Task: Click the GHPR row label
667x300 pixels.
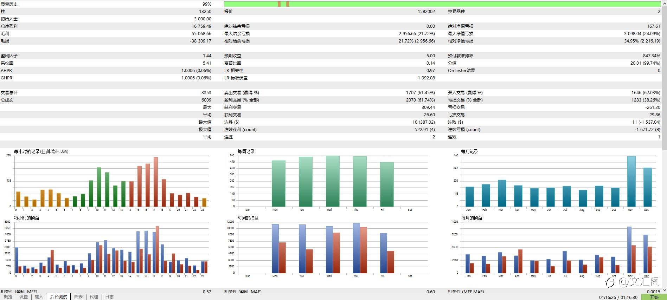Action: pyautogui.click(x=6, y=78)
